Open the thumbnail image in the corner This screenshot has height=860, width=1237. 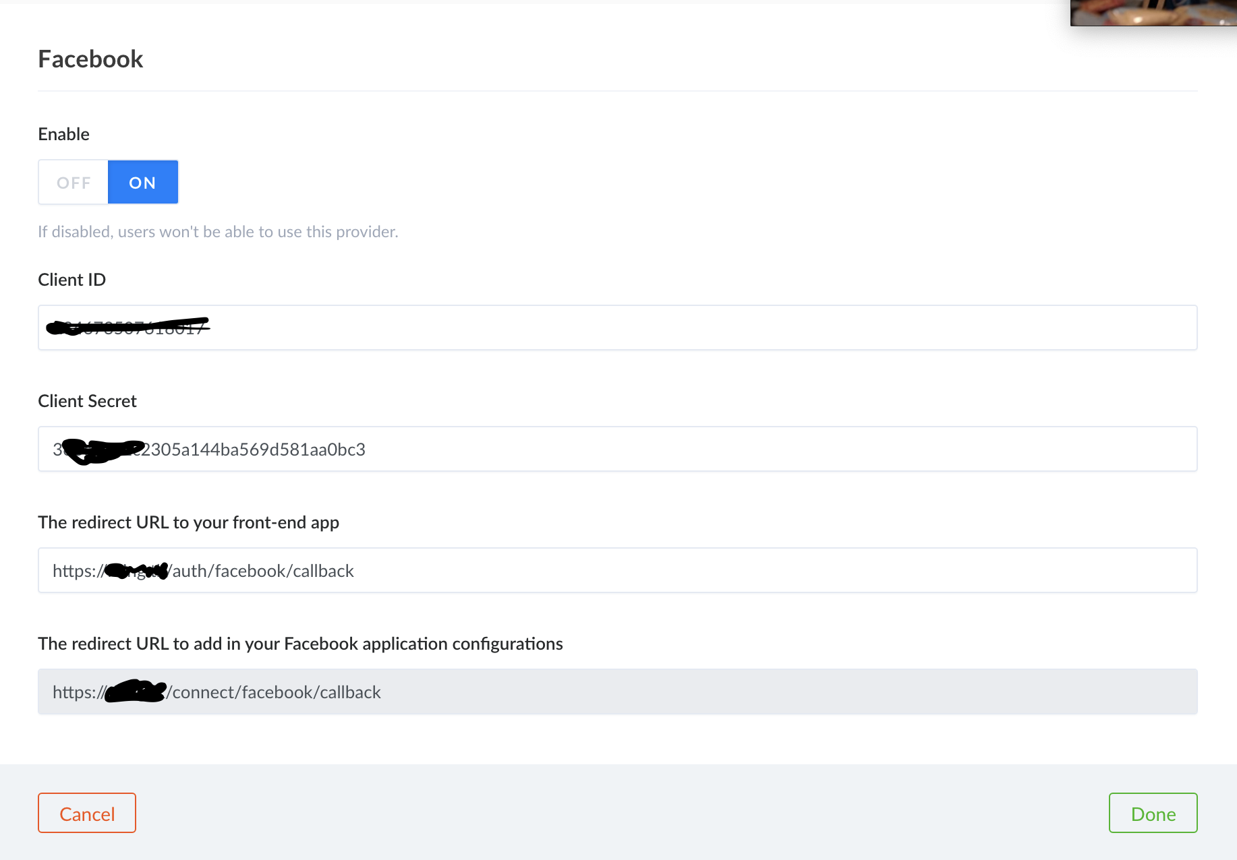[1153, 12]
